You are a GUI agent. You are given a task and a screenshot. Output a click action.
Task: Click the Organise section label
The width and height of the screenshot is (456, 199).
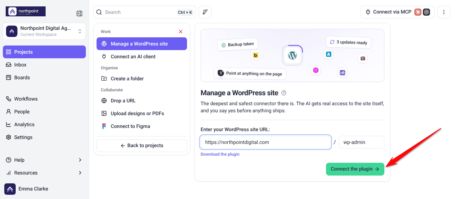pyautogui.click(x=109, y=68)
